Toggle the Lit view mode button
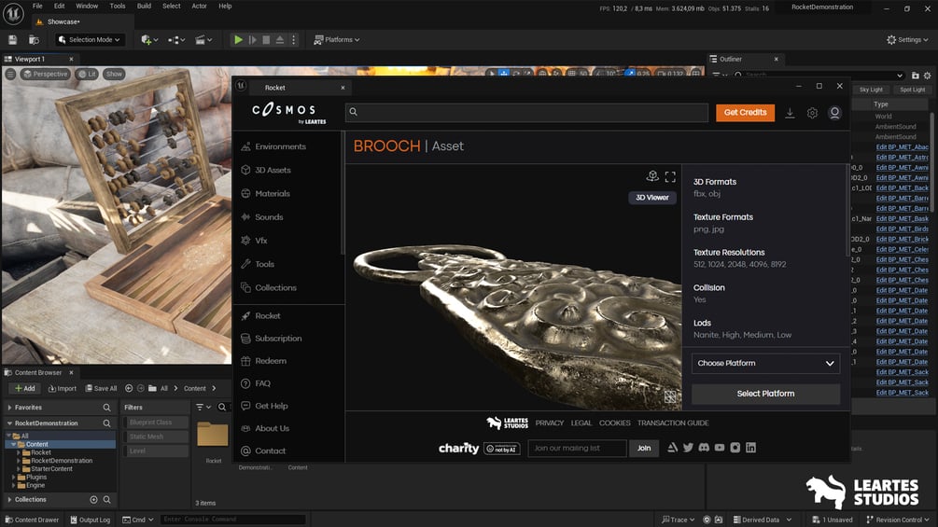The width and height of the screenshot is (938, 527). [x=88, y=74]
